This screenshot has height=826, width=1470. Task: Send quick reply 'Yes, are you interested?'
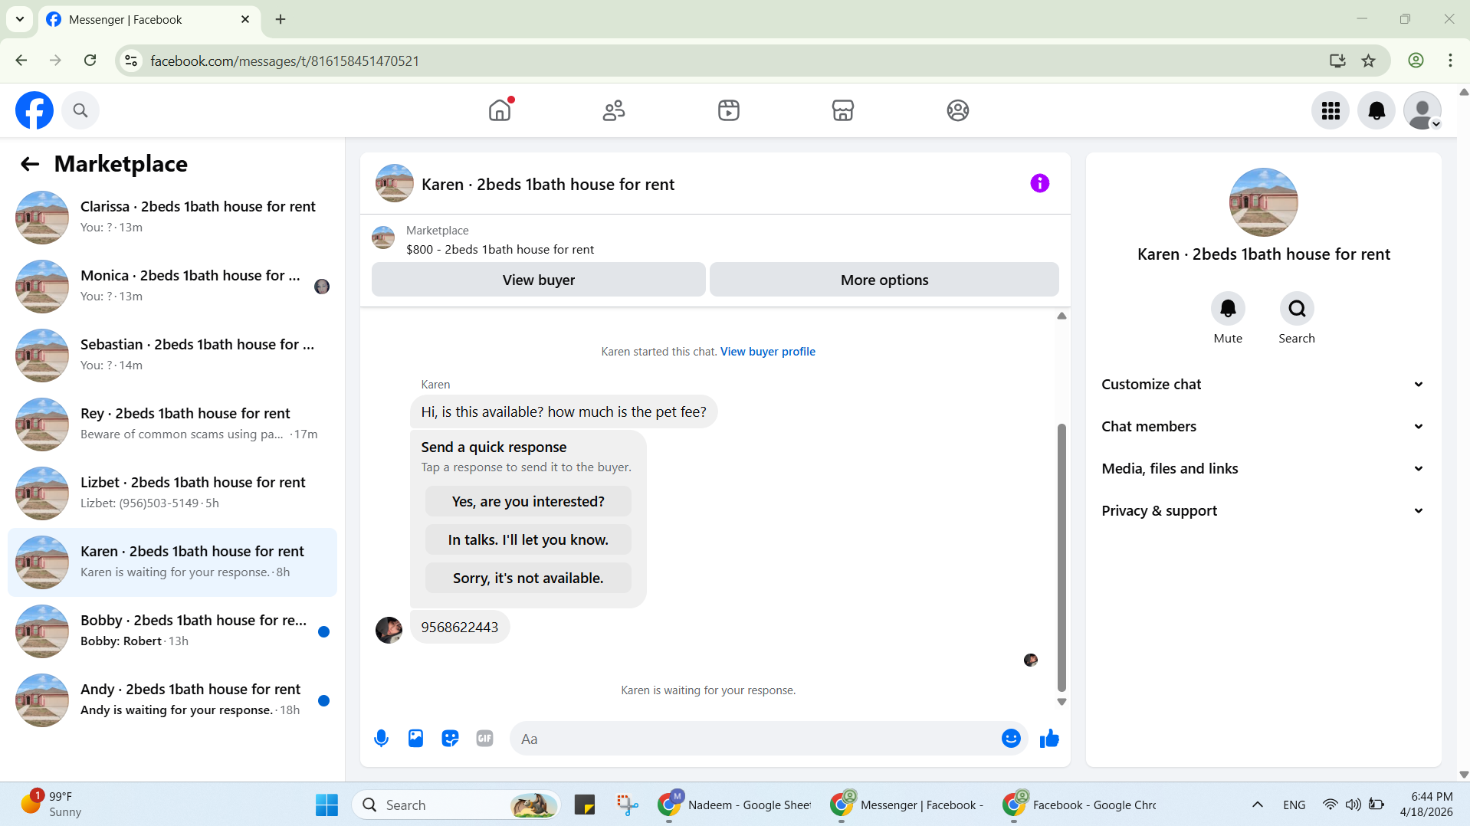528,502
